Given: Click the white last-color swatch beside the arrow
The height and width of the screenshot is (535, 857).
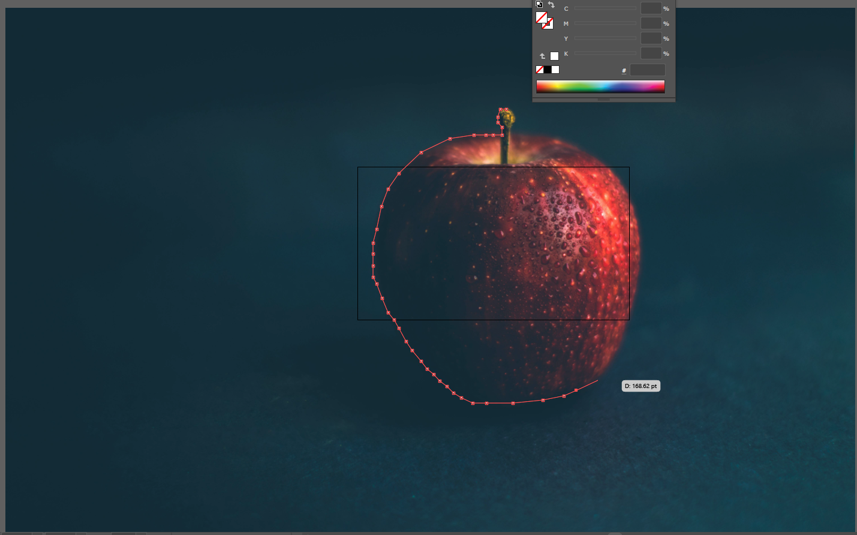Looking at the screenshot, I should 554,56.
